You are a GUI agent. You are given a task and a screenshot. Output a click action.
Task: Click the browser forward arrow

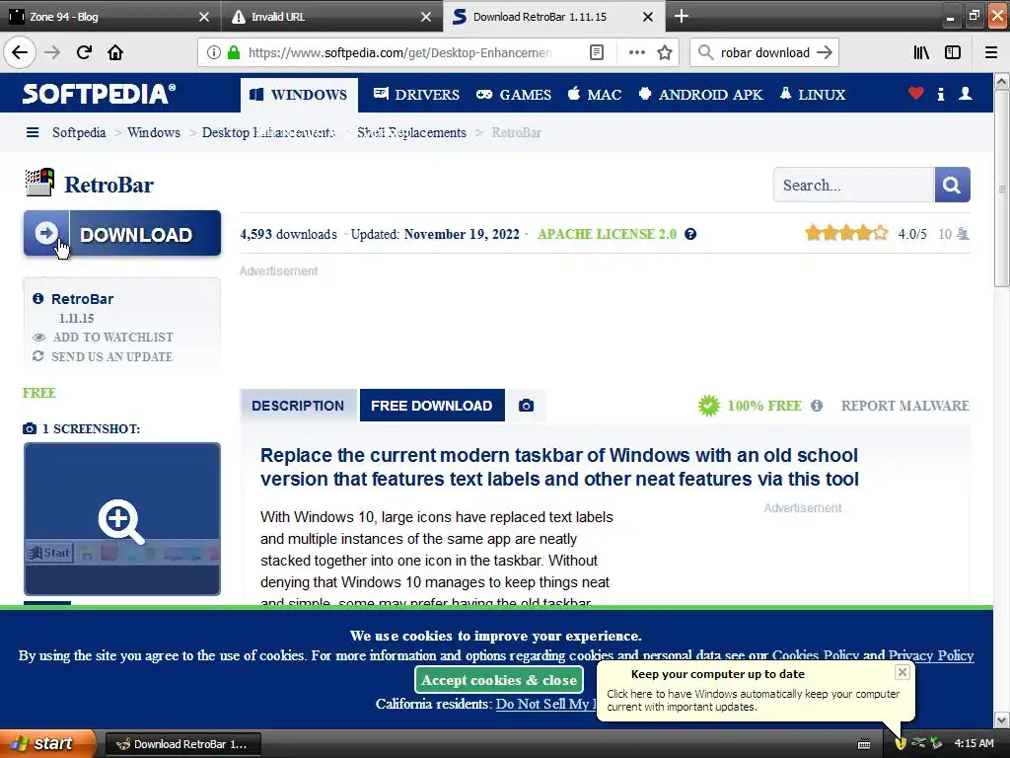pyautogui.click(x=53, y=52)
